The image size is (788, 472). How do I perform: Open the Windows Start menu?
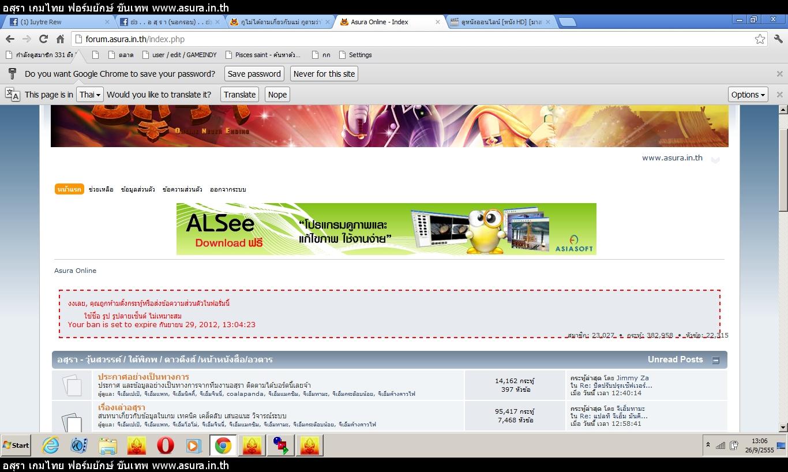tap(16, 445)
